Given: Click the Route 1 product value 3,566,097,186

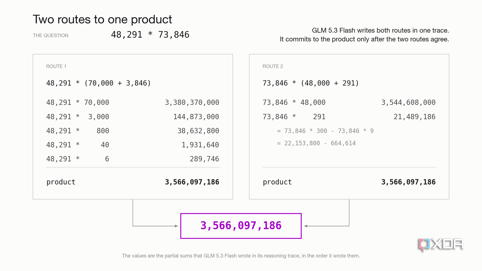Looking at the screenshot, I should 192,182.
